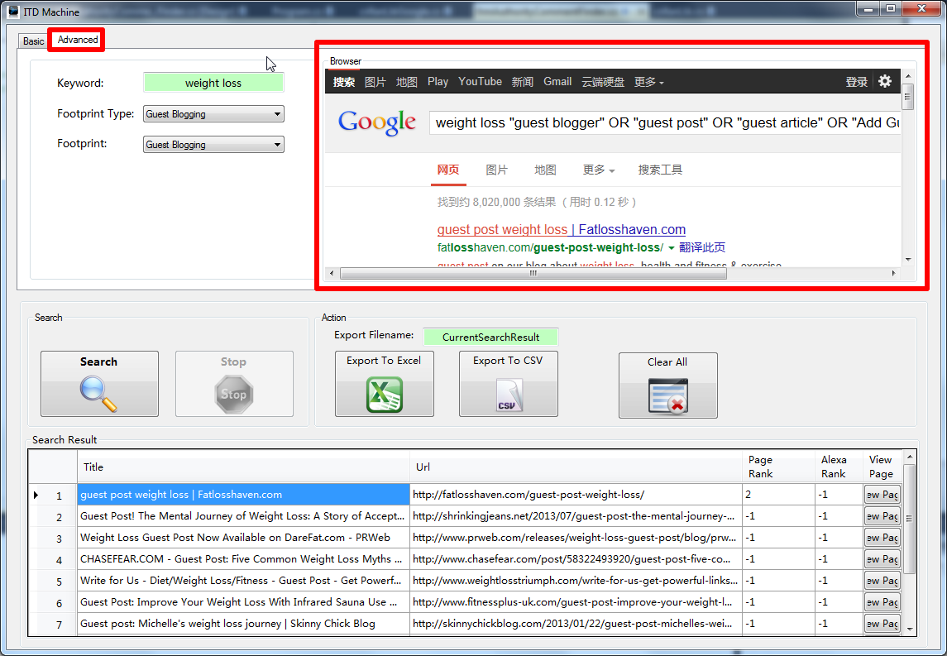Select 'Guest Post: Improve Your Weight Loss With Infrared Sauna' cell
This screenshot has height=656, width=947.
[x=243, y=602]
